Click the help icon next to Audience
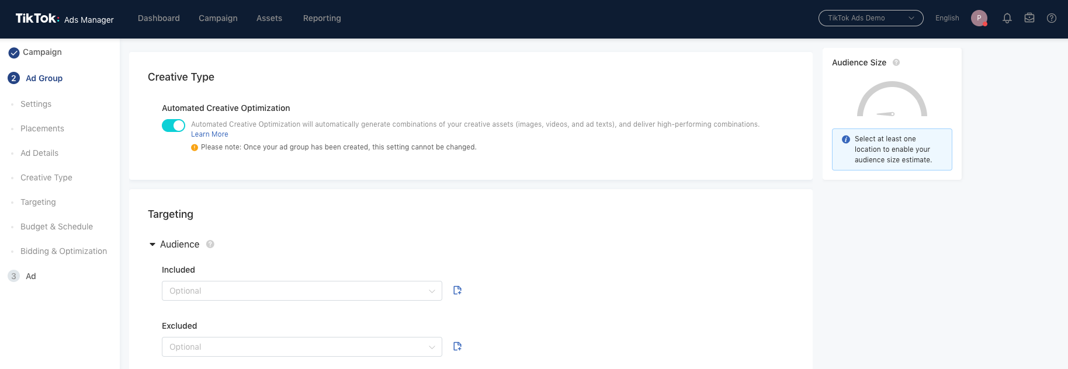The width and height of the screenshot is (1068, 369). point(210,244)
